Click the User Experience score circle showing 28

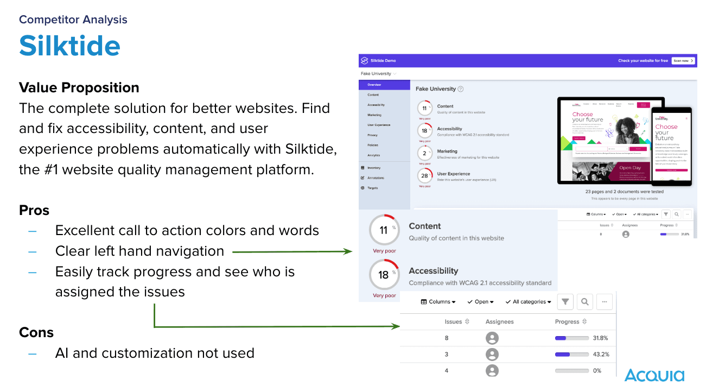pyautogui.click(x=424, y=176)
